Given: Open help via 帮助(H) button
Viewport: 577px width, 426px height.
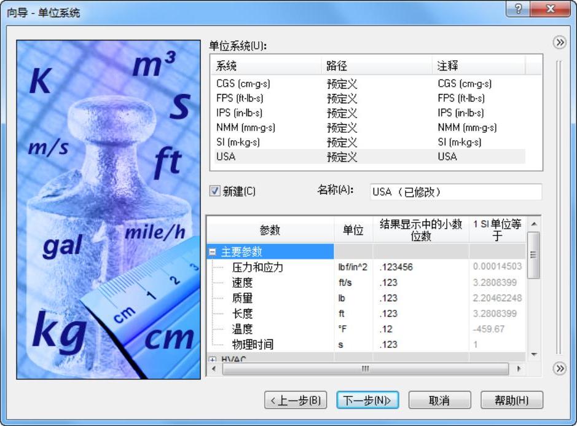Looking at the screenshot, I should (512, 400).
